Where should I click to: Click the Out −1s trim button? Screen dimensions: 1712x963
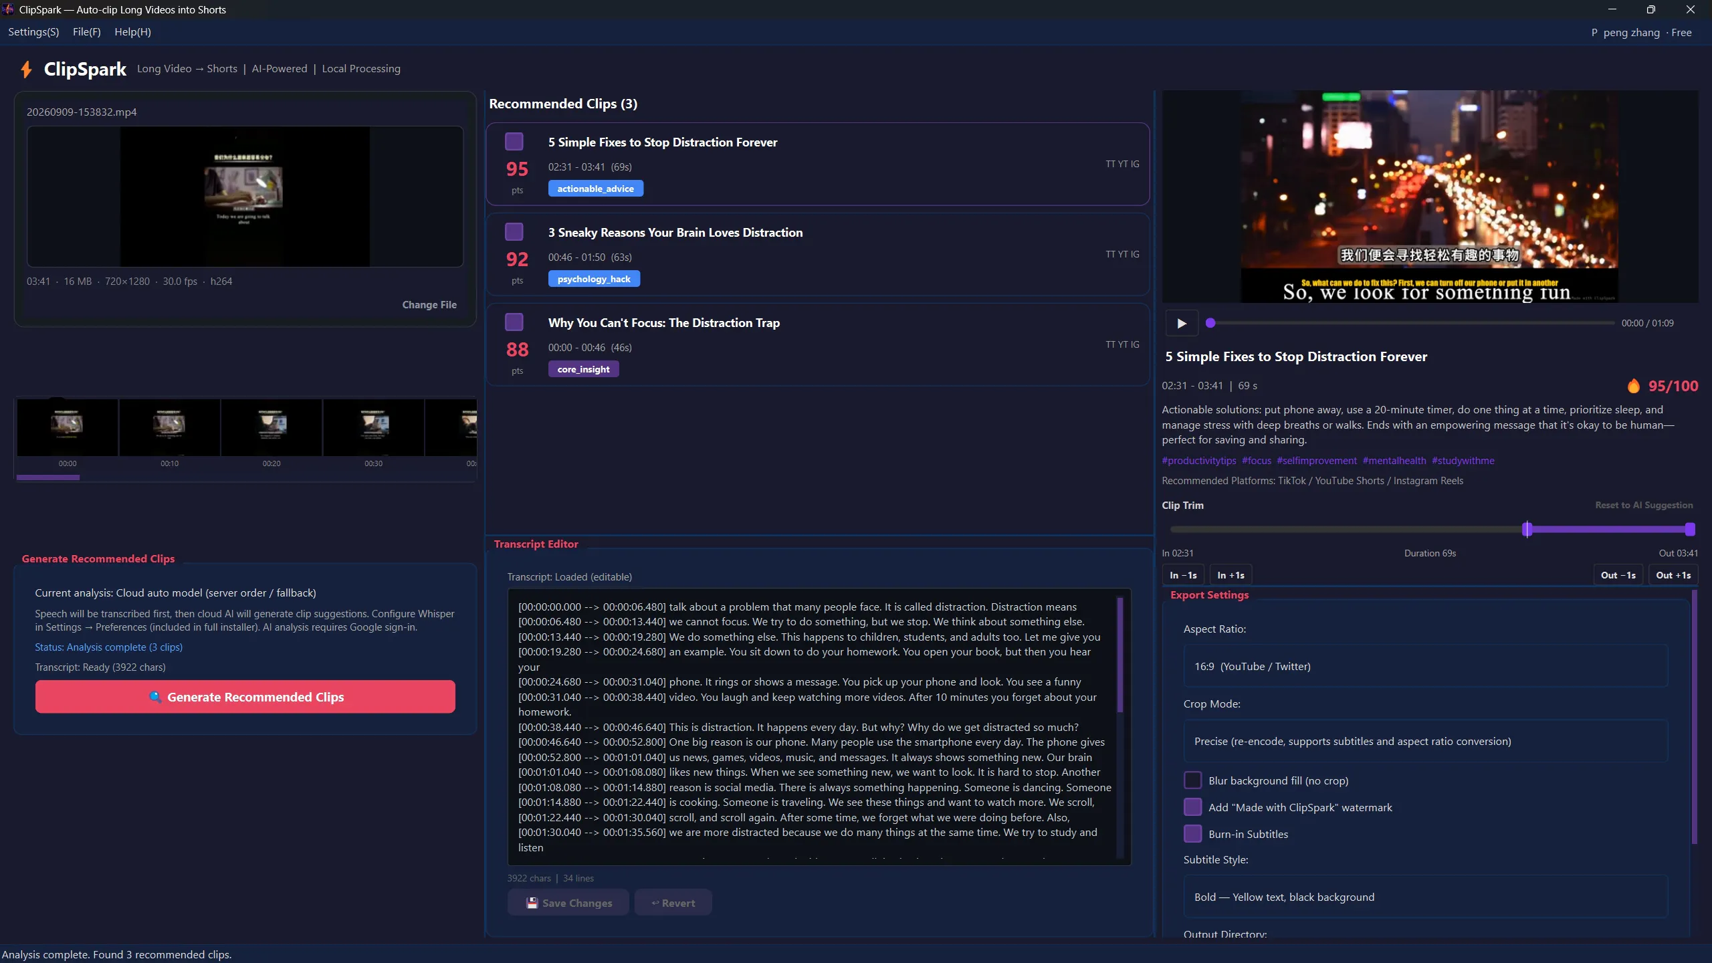tap(1618, 575)
